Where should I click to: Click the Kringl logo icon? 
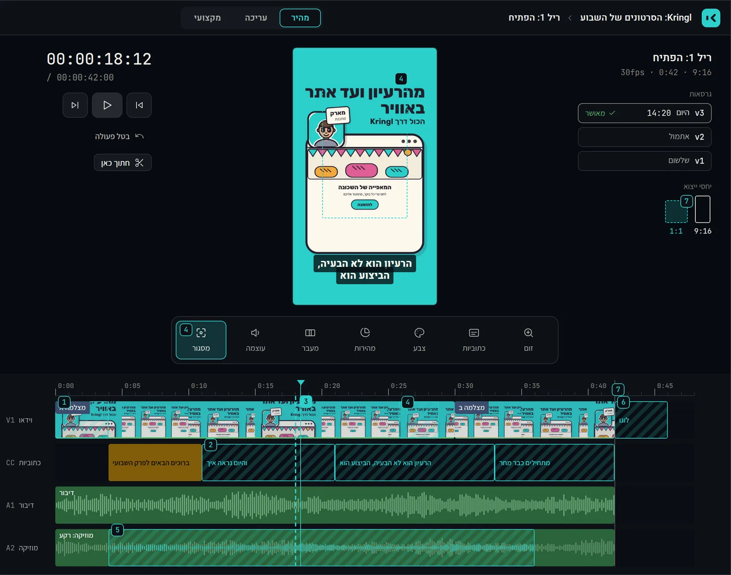tap(710, 18)
